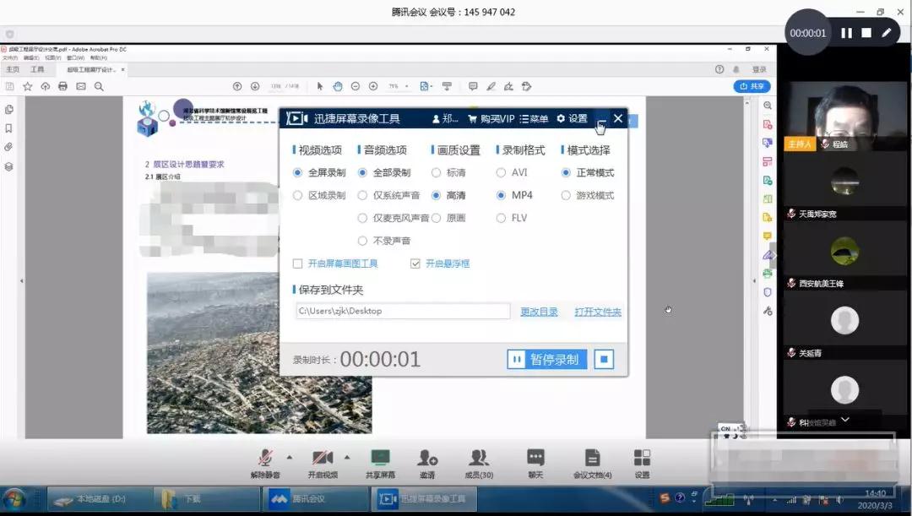Expand microphone options arrow beside unmute
This screenshot has height=516, width=912.
pyautogui.click(x=290, y=457)
